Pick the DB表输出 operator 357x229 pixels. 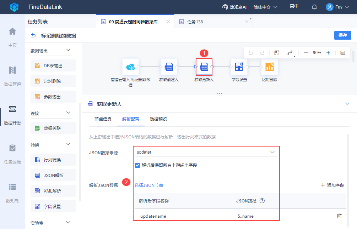pyautogui.click(x=53, y=65)
